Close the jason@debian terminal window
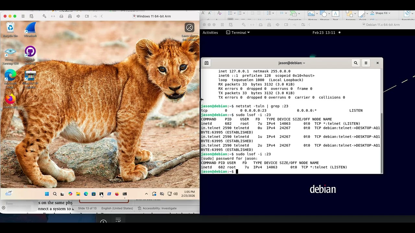This screenshot has height=233, width=415. tap(377, 63)
